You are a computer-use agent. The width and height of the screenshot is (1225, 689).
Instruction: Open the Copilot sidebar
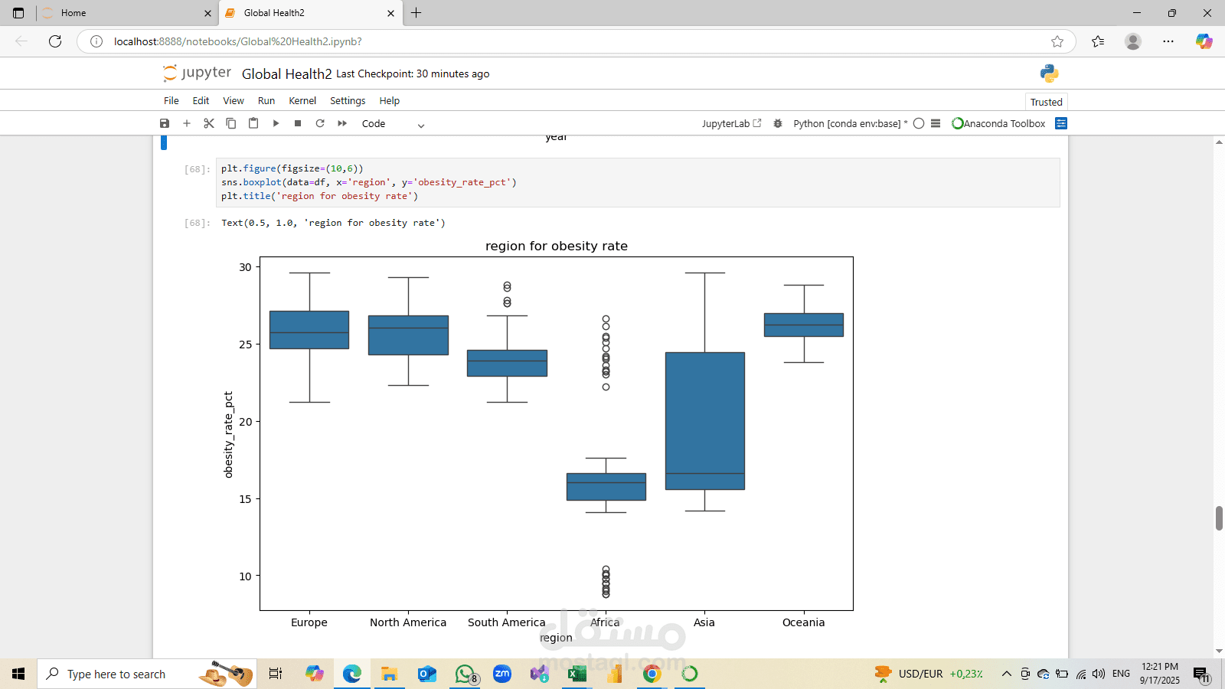coord(1204,41)
